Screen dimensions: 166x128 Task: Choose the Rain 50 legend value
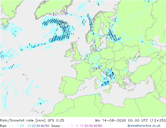point(47,126)
